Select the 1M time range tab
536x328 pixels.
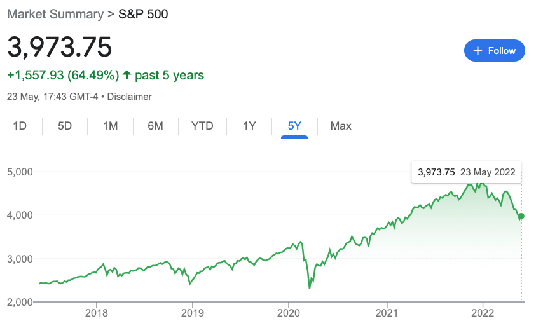110,126
